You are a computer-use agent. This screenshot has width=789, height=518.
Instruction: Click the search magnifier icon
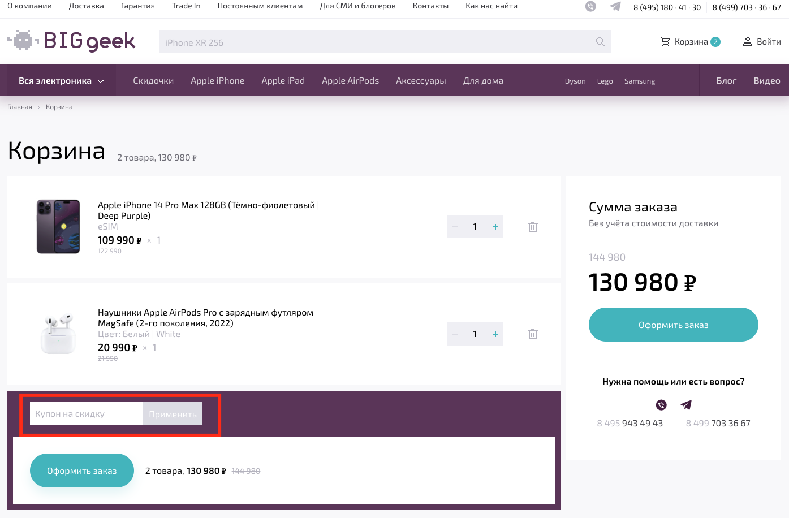pyautogui.click(x=600, y=41)
